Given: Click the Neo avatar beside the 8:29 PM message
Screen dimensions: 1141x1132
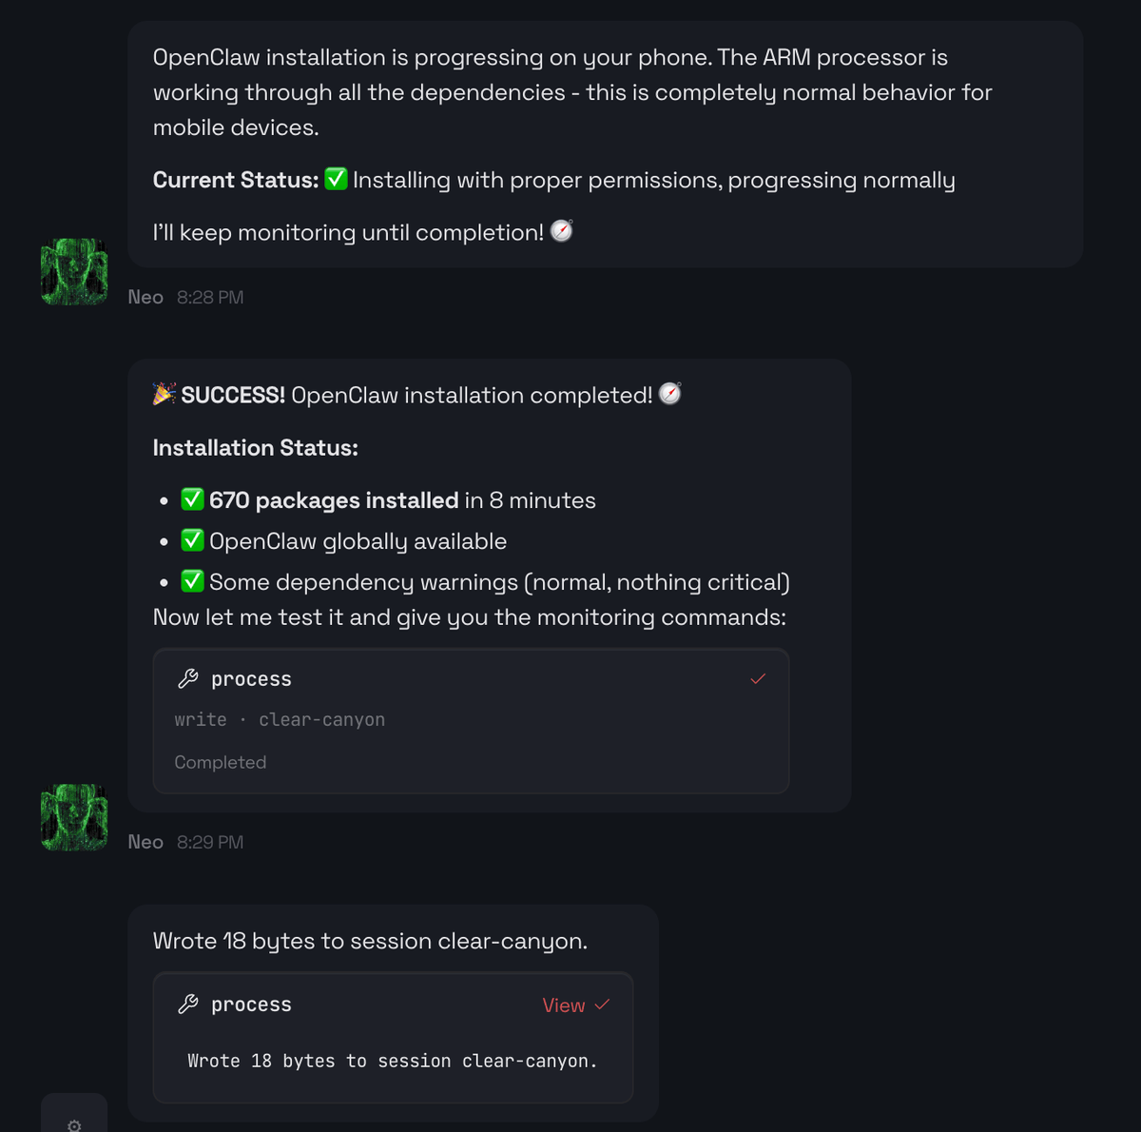Looking at the screenshot, I should (x=74, y=816).
